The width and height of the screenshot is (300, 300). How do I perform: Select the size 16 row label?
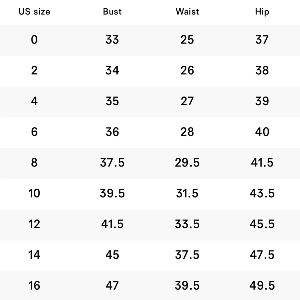(34, 286)
